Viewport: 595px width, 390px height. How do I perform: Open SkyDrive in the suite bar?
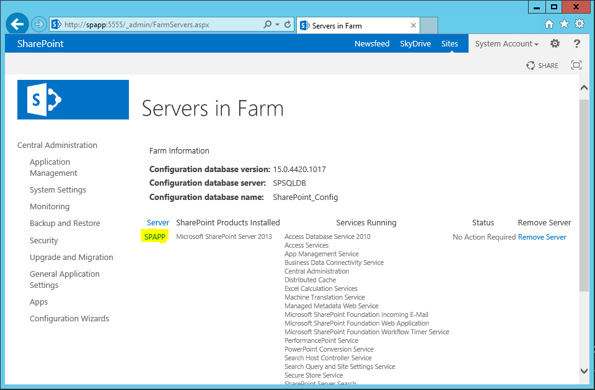pyautogui.click(x=415, y=43)
